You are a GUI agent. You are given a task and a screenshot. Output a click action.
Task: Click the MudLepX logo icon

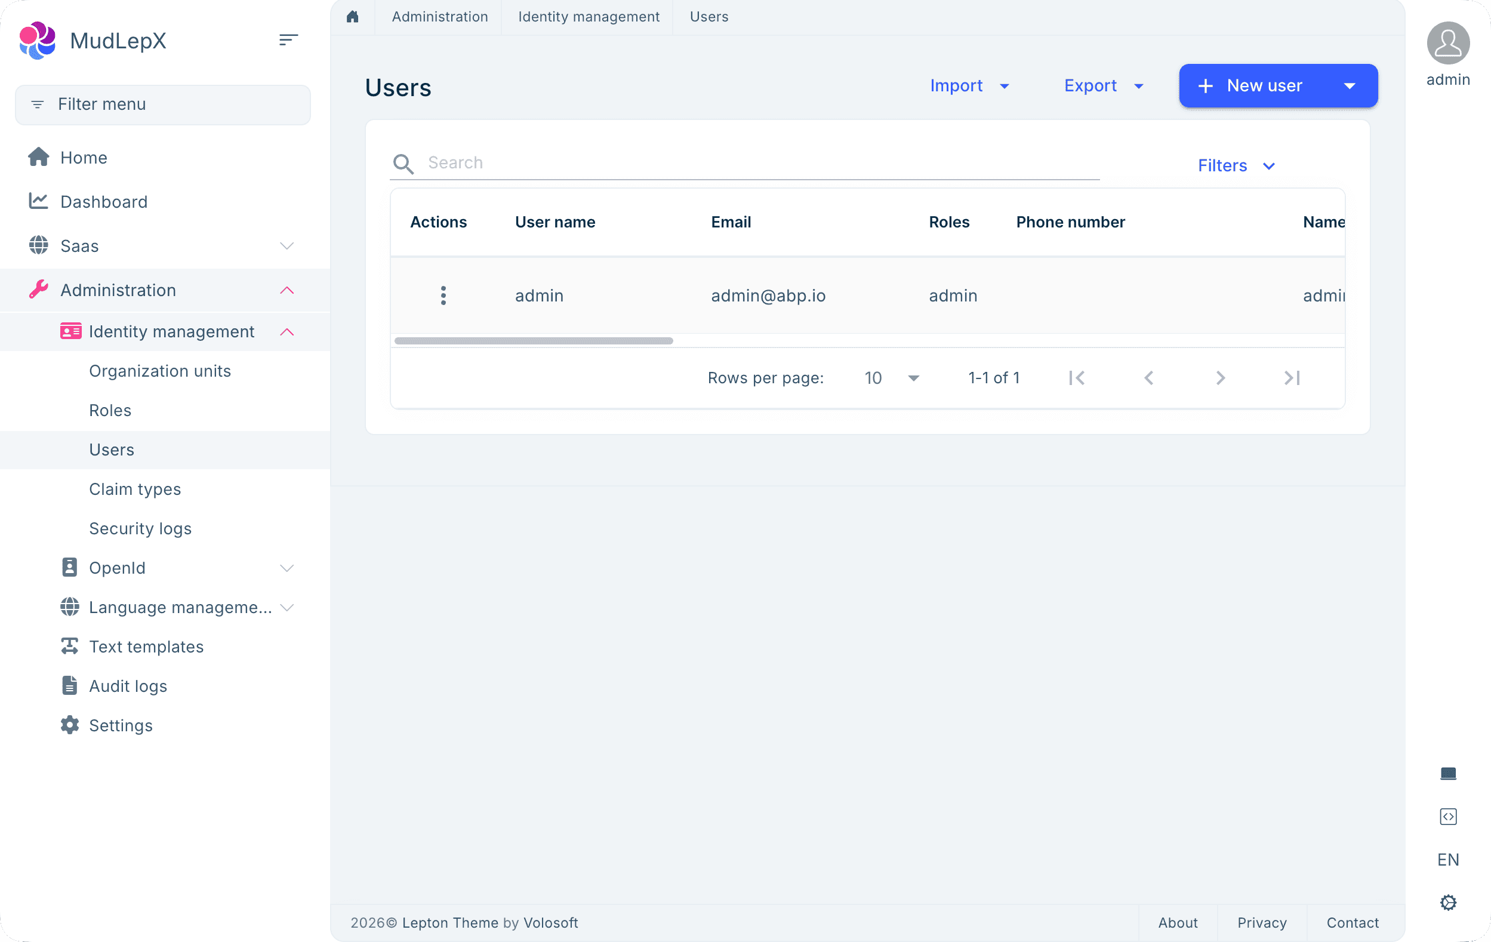(x=37, y=40)
